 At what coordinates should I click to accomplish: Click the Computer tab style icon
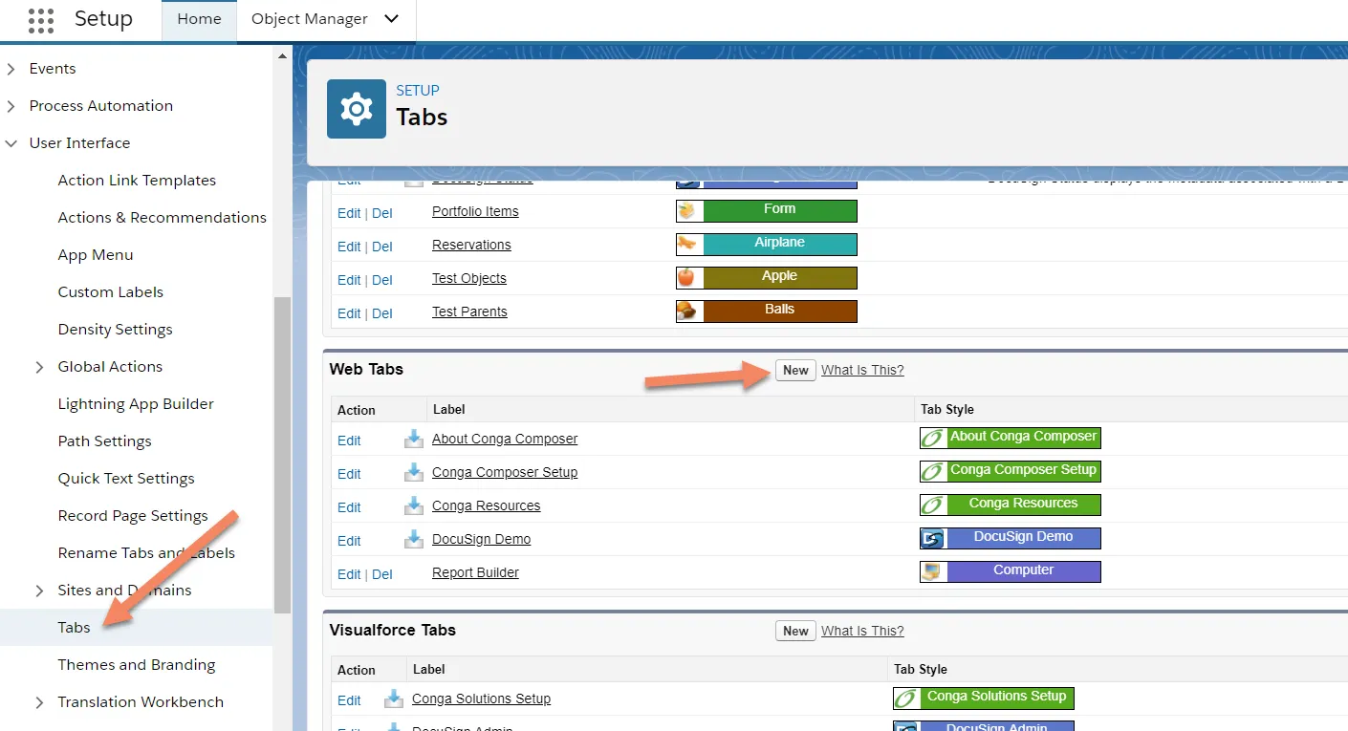[933, 571]
